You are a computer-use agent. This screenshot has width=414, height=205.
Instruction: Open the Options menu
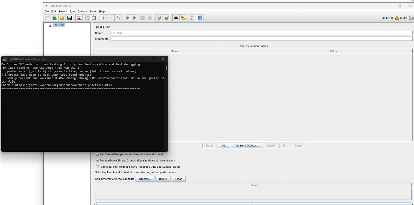point(82,11)
